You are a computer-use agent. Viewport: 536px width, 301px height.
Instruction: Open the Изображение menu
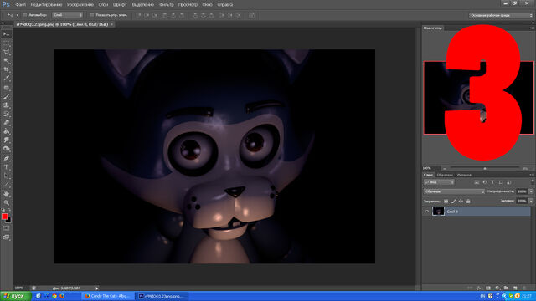pos(80,5)
